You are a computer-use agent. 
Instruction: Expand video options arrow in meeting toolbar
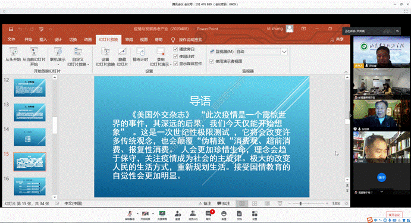pyautogui.click(x=153, y=213)
